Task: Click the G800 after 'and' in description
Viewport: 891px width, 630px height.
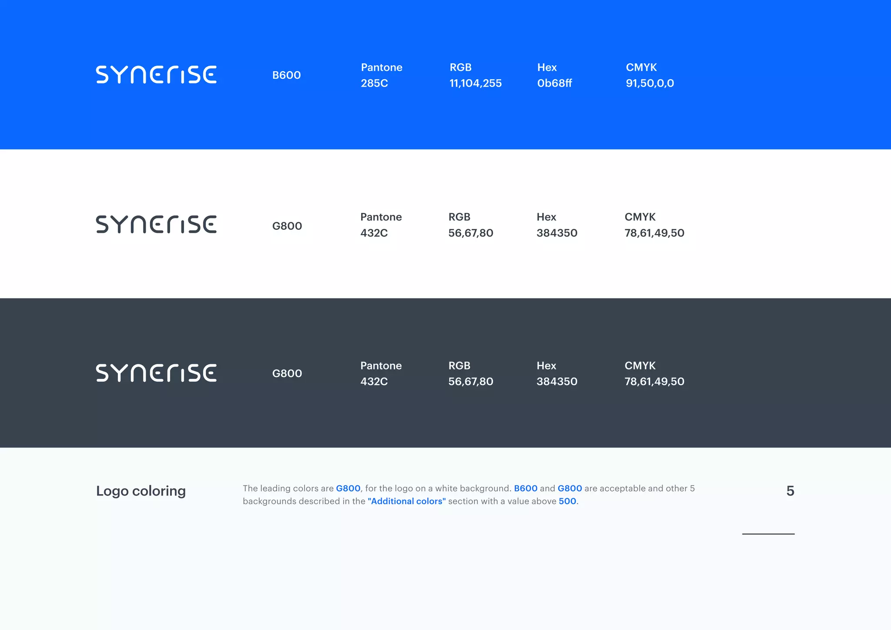Action: 570,489
